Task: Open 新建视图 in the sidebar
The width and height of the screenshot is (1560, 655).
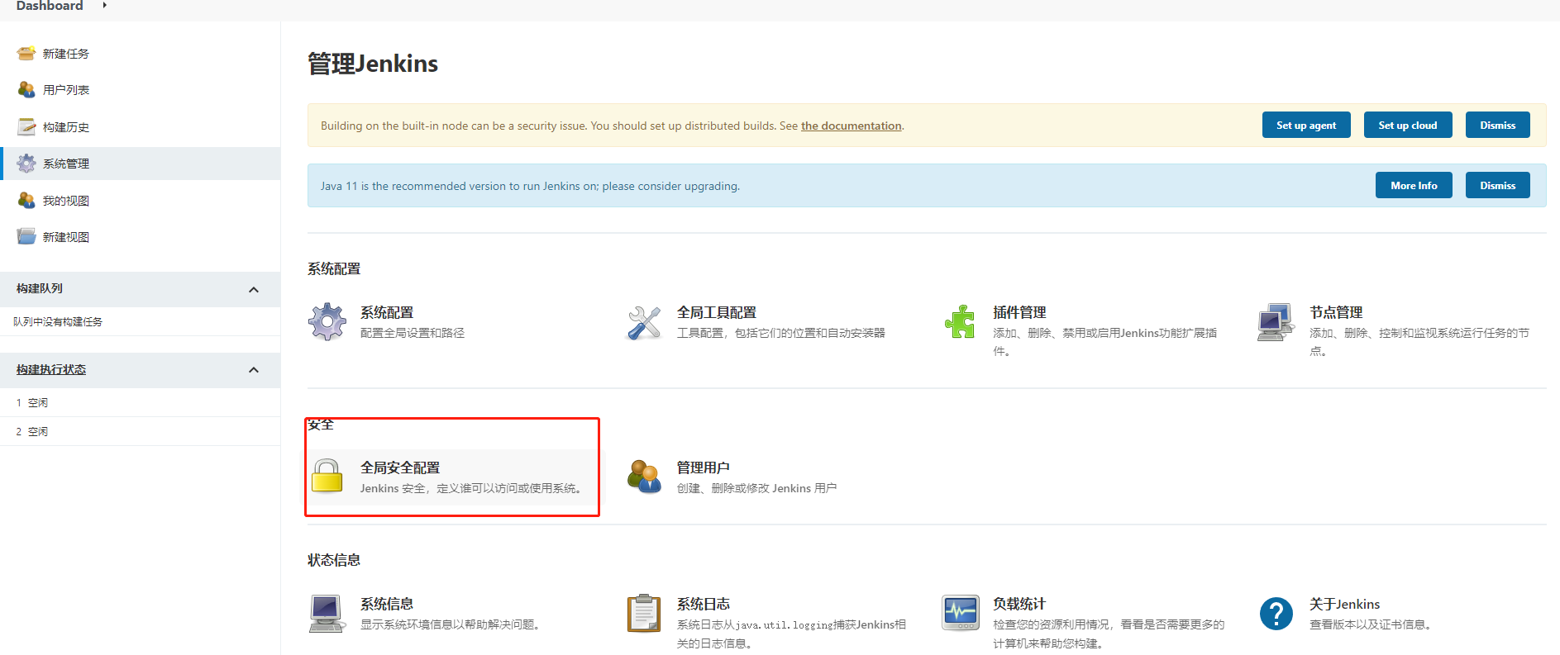Action: (66, 237)
